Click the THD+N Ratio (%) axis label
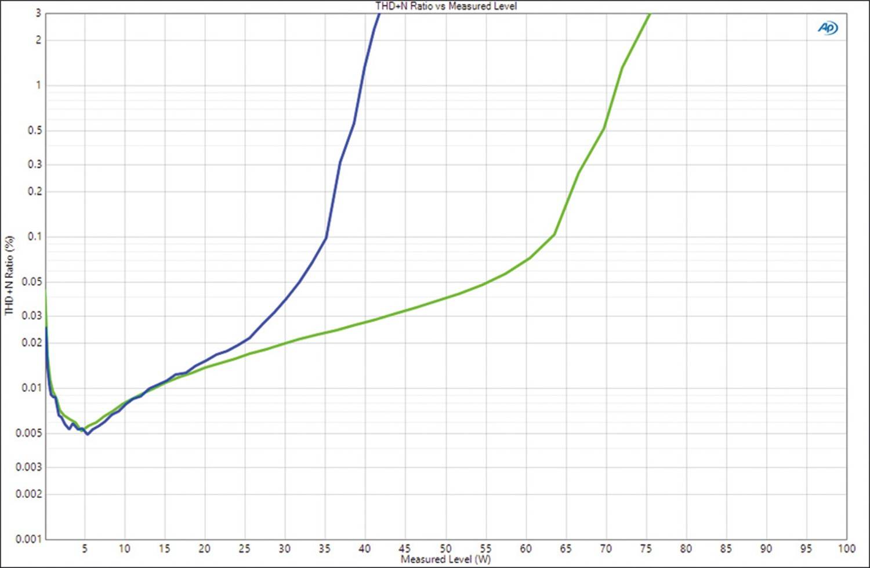The width and height of the screenshot is (870, 568). pyautogui.click(x=9, y=275)
